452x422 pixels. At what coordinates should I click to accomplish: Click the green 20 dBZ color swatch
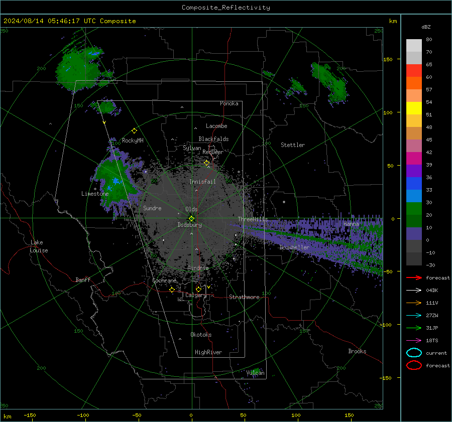click(x=414, y=209)
